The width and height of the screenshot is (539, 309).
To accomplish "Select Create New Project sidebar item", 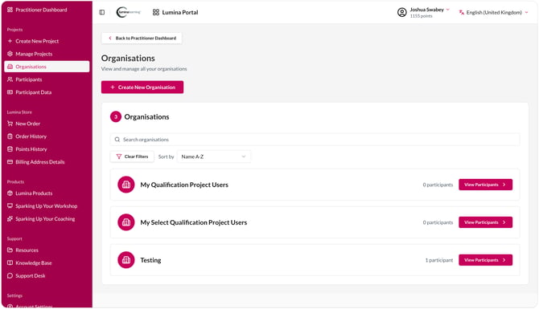I will click(x=33, y=41).
